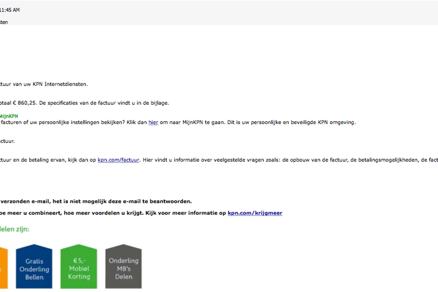Click the blue Gratis Onderling Bellen badge

[34, 267]
